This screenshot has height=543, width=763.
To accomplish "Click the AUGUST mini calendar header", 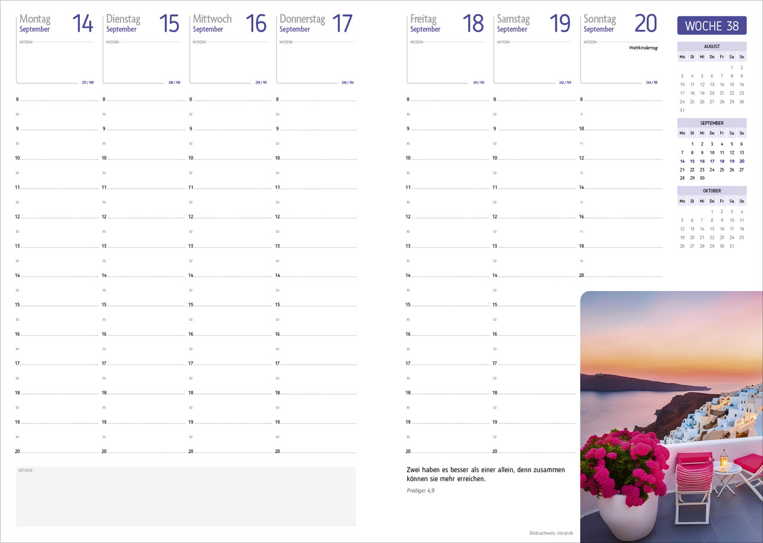I will click(x=712, y=46).
